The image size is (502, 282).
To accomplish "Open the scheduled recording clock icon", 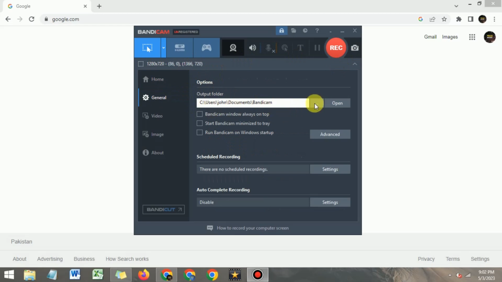I will [x=305, y=31].
